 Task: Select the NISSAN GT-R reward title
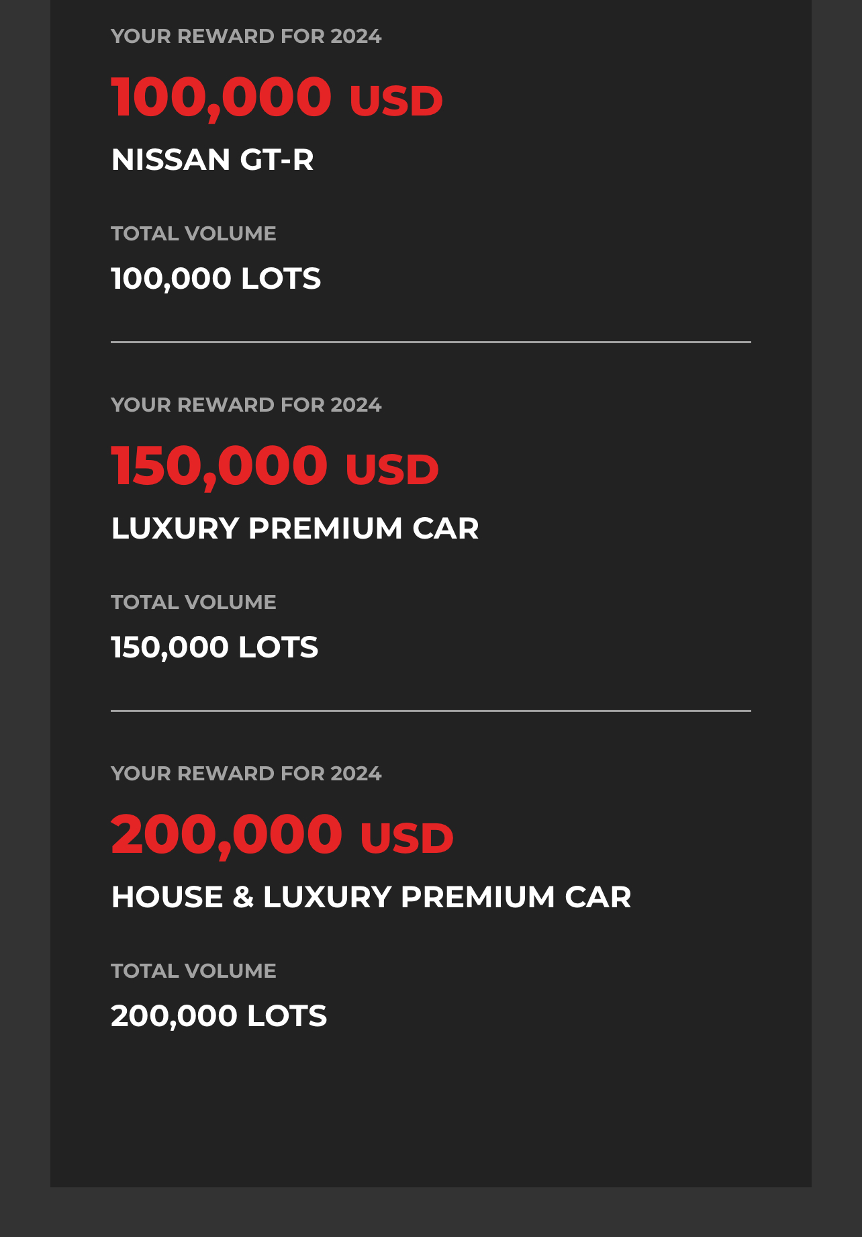click(212, 160)
